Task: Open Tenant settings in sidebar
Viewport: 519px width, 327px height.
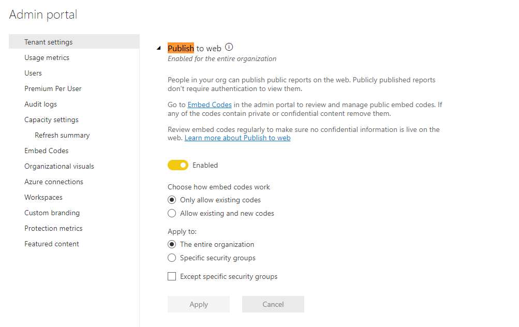Action: pyautogui.click(x=74, y=42)
